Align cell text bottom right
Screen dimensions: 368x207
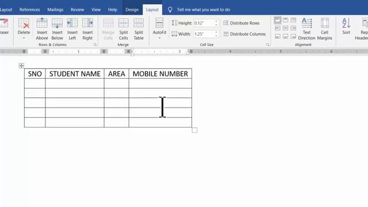click(x=293, y=36)
